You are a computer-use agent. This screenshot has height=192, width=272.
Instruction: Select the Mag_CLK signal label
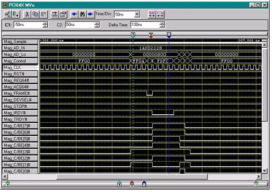coord(20,67)
